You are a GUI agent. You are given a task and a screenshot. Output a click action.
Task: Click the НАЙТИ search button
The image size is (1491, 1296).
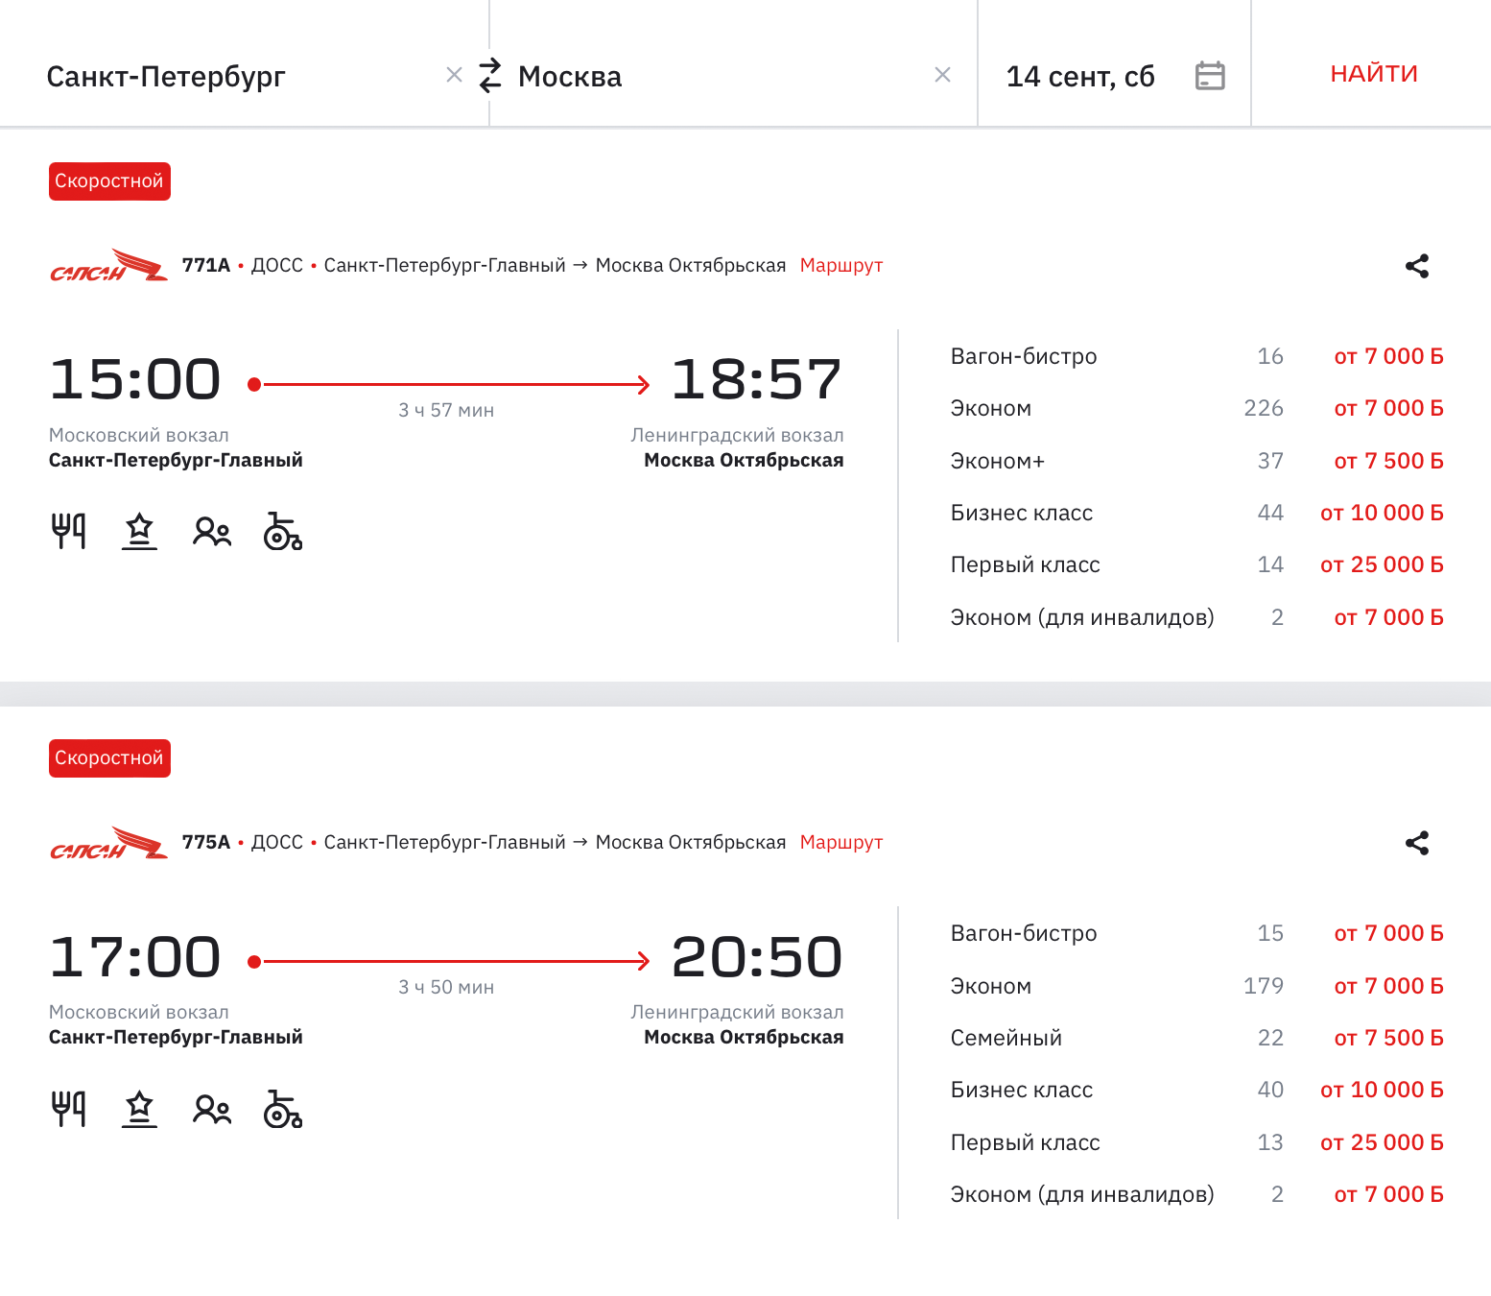pyautogui.click(x=1374, y=74)
